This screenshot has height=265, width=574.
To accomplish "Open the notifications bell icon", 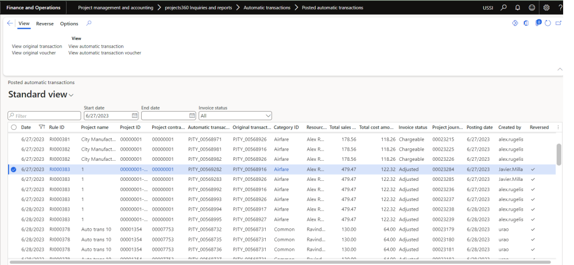I will tap(517, 7).
